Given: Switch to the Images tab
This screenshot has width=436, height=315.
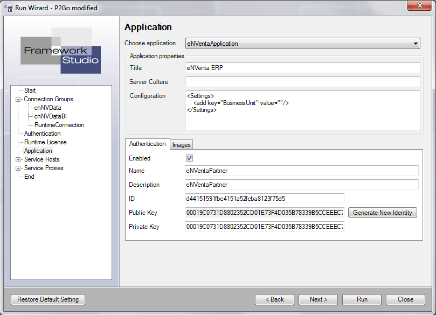Looking at the screenshot, I should tap(181, 145).
